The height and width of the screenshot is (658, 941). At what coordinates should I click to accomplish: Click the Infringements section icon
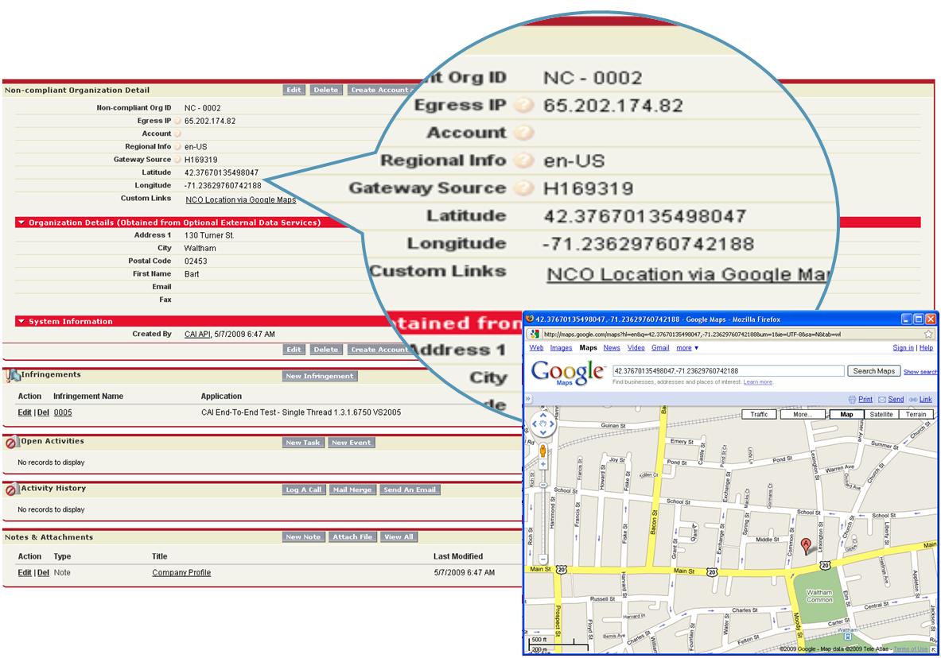click(x=13, y=375)
